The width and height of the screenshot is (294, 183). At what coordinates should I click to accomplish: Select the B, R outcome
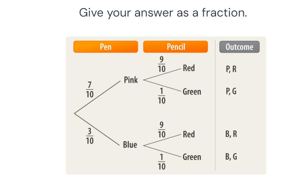(x=231, y=134)
